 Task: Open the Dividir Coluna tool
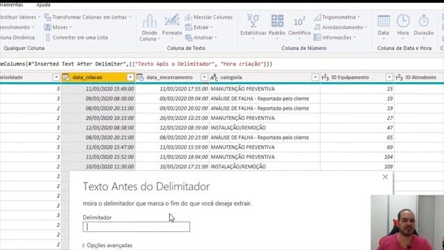[150, 28]
